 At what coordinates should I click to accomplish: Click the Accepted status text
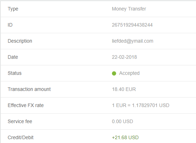(129, 73)
